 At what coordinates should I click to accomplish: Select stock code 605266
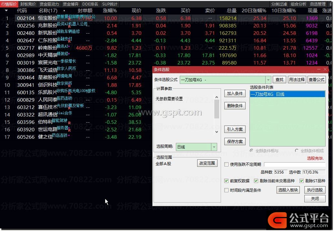(26, 137)
